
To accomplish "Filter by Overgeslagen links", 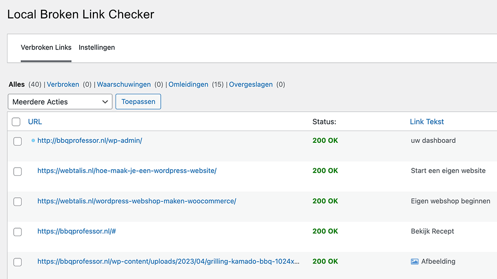I will pyautogui.click(x=250, y=84).
